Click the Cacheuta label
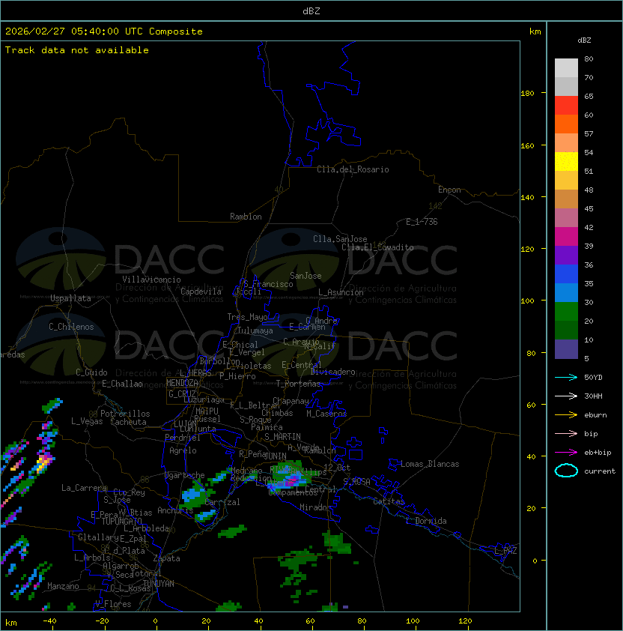The height and width of the screenshot is (631, 623). coord(128,422)
